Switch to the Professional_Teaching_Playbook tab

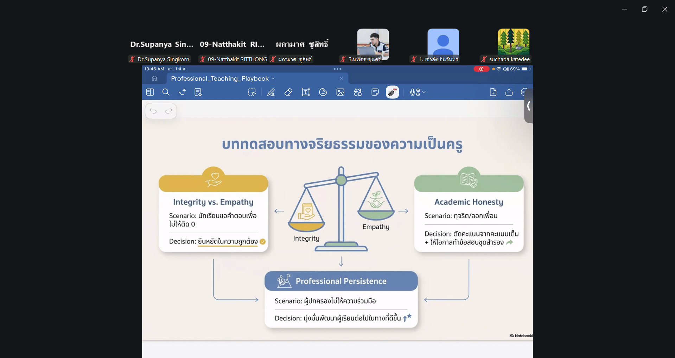coord(220,79)
